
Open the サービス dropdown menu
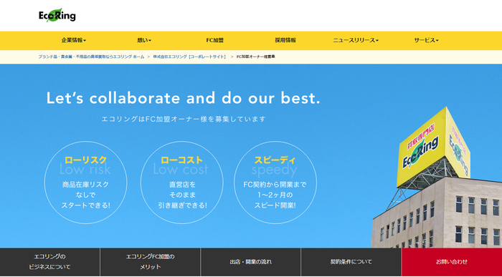[x=426, y=40]
